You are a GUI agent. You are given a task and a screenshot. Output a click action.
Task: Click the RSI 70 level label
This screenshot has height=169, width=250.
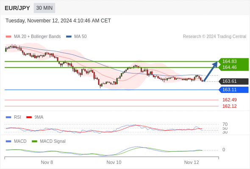(x=225, y=124)
